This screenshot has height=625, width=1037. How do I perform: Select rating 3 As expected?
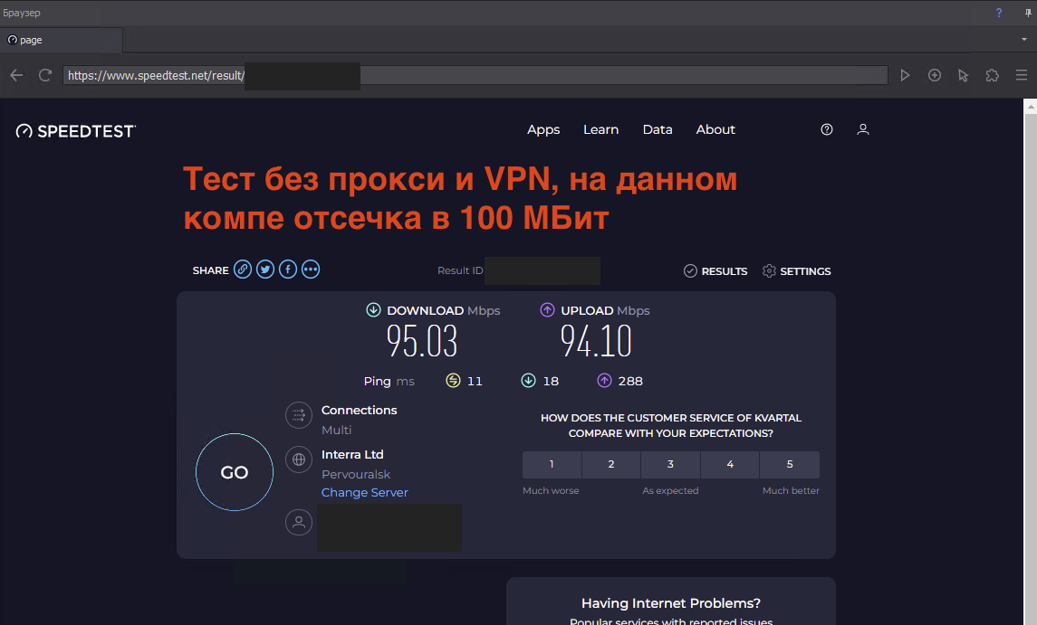[x=670, y=464]
